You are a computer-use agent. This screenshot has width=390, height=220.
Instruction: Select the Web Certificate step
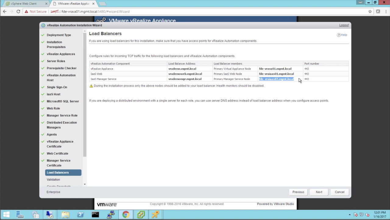pos(58,154)
